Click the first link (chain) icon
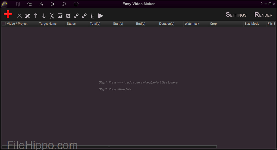The image size is (277, 150). 76,16
